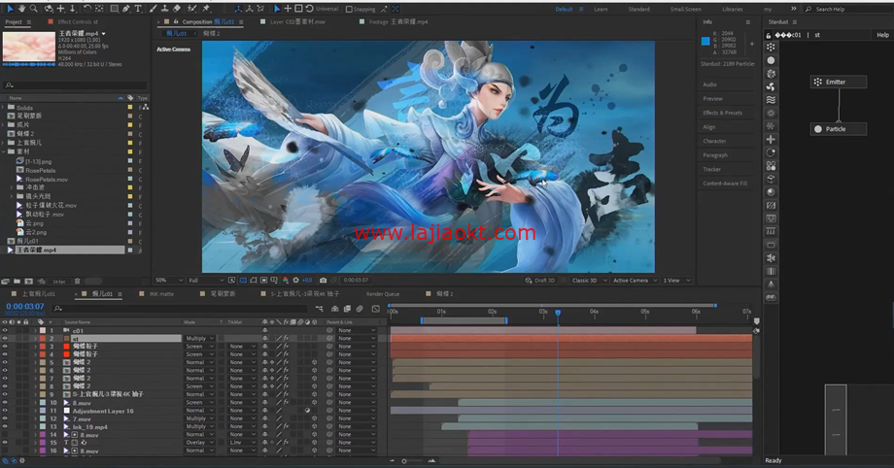Select the Zoom magnifier tool
894x468 pixels.
click(x=34, y=9)
